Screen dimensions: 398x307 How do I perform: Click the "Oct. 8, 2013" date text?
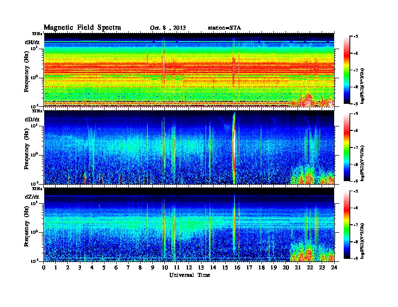[168, 28]
